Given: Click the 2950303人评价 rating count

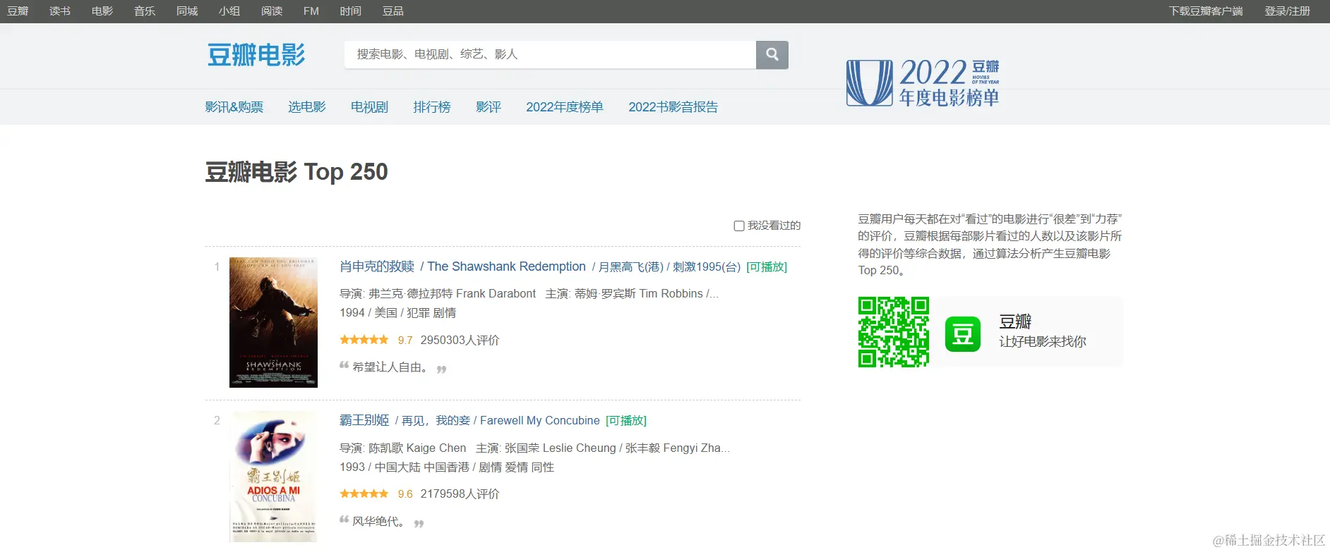Looking at the screenshot, I should [460, 341].
